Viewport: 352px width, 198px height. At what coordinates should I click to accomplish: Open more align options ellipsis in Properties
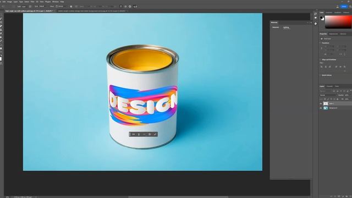345,71
